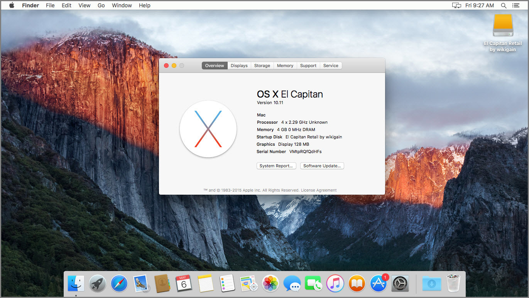Open Photos flower icon in Dock

pos(270,284)
